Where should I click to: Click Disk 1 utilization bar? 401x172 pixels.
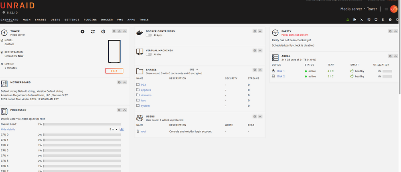pyautogui.click(x=387, y=71)
